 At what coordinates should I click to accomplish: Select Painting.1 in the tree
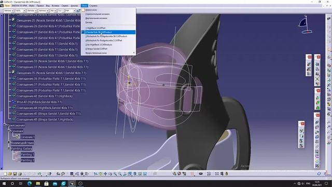tap(27, 154)
